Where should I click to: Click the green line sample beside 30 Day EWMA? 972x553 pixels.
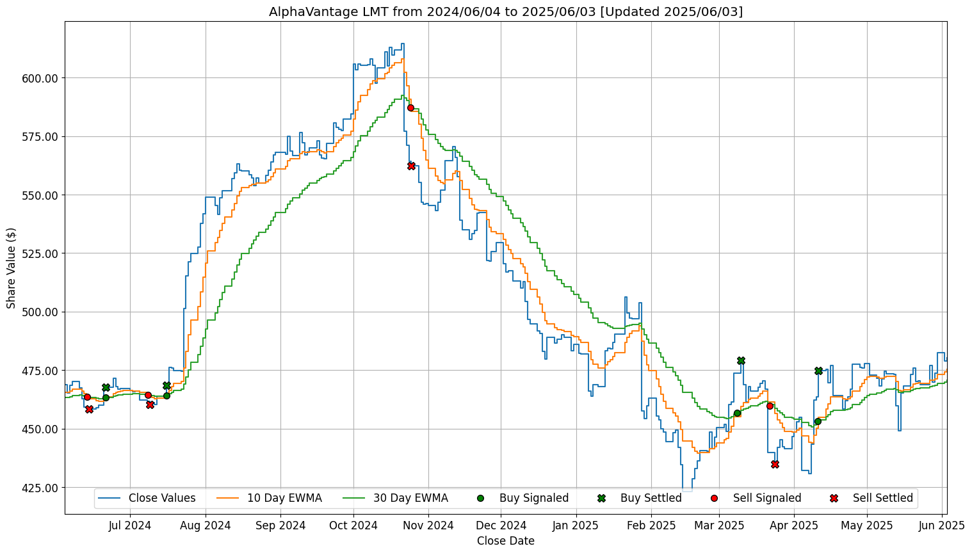point(354,498)
